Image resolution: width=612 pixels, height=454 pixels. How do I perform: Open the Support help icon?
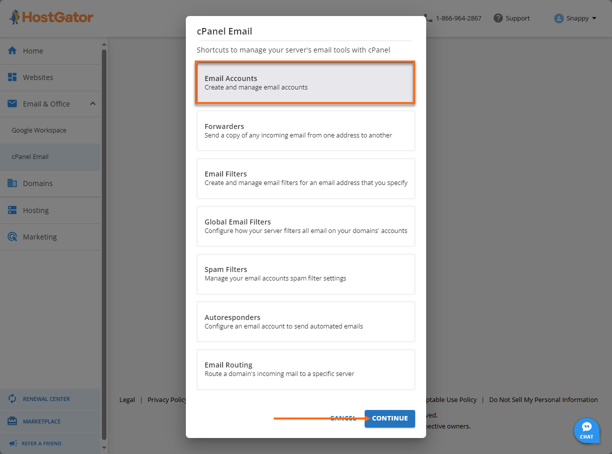[498, 18]
